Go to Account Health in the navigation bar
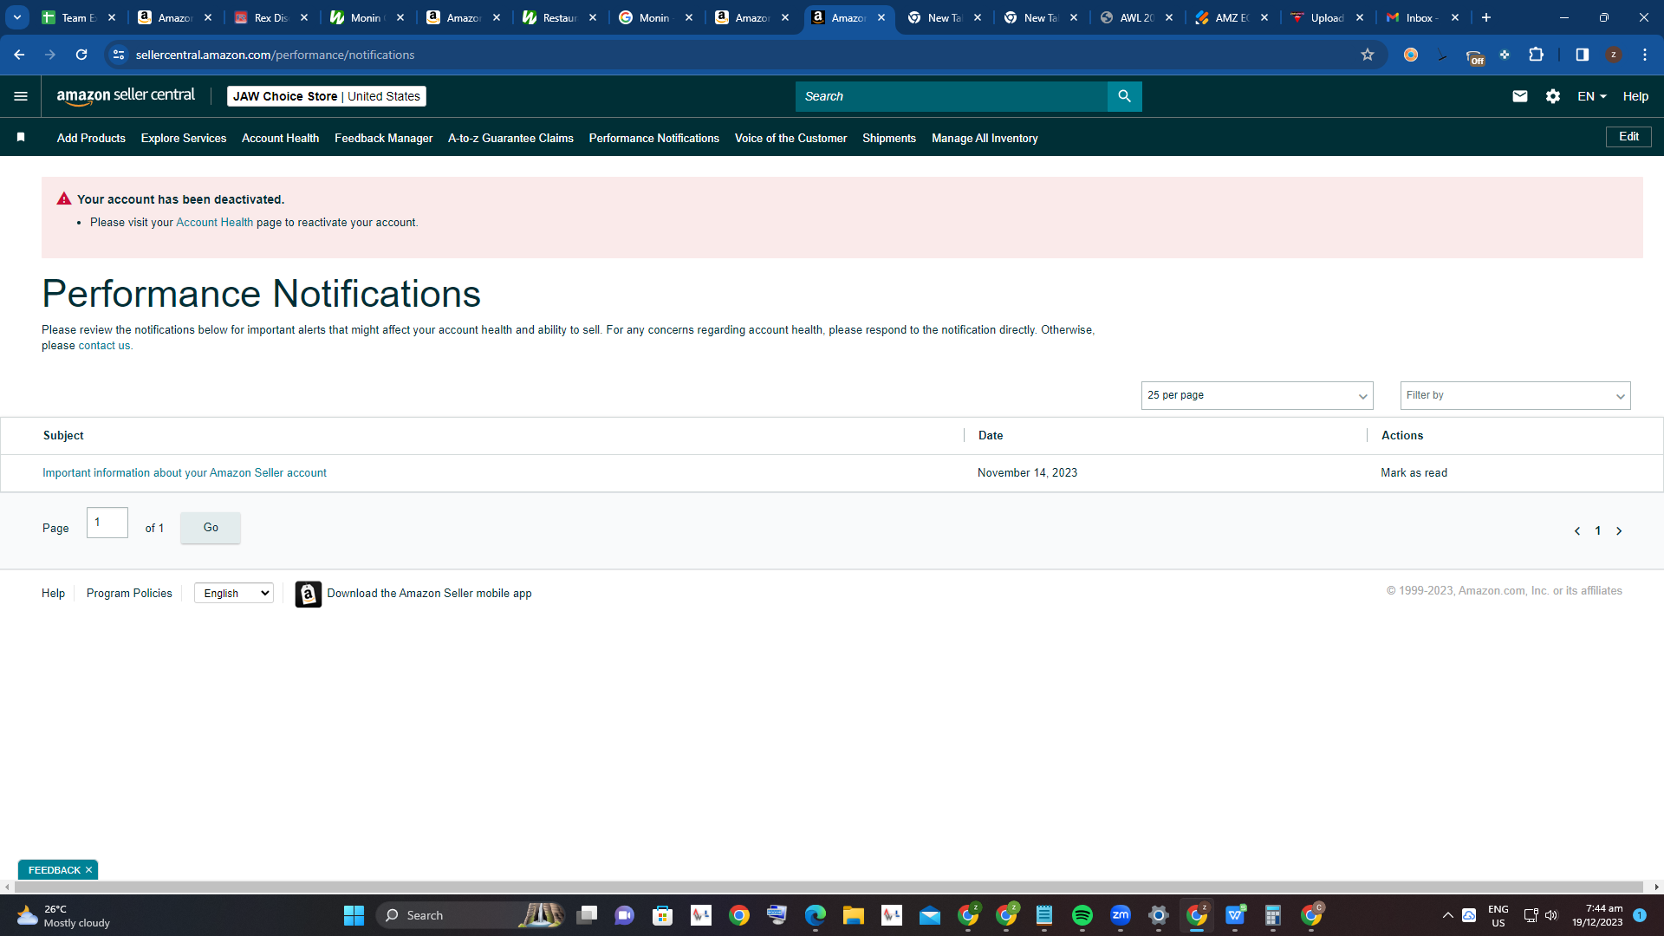This screenshot has width=1664, height=936. (280, 138)
